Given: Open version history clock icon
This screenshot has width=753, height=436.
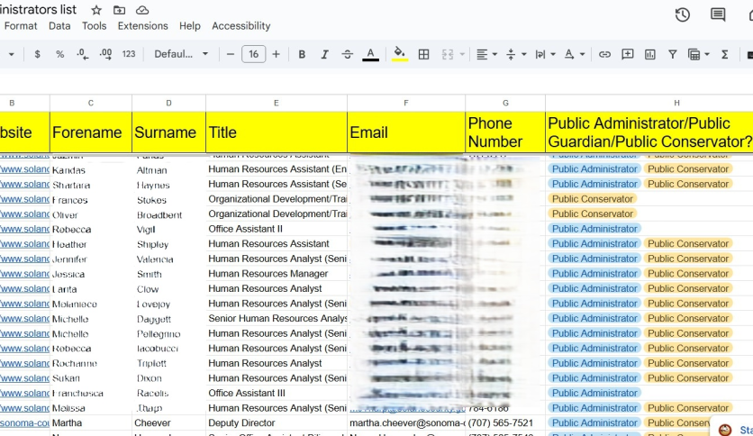Looking at the screenshot, I should click(683, 15).
